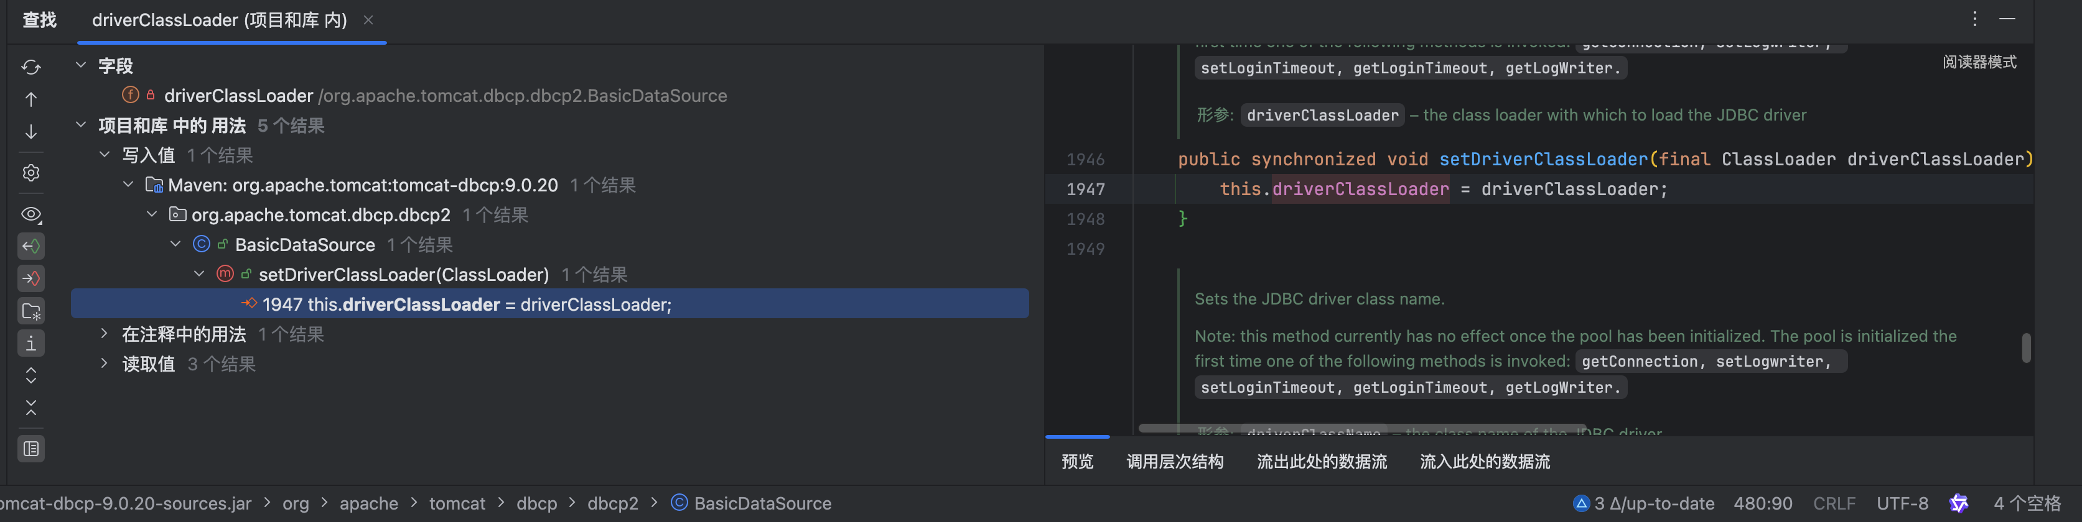Click the Maven library icon
Image resolution: width=2082 pixels, height=522 pixels.
(154, 185)
